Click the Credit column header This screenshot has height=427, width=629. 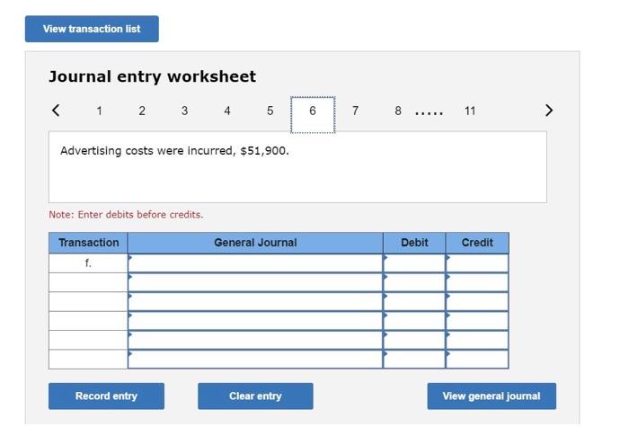(477, 243)
